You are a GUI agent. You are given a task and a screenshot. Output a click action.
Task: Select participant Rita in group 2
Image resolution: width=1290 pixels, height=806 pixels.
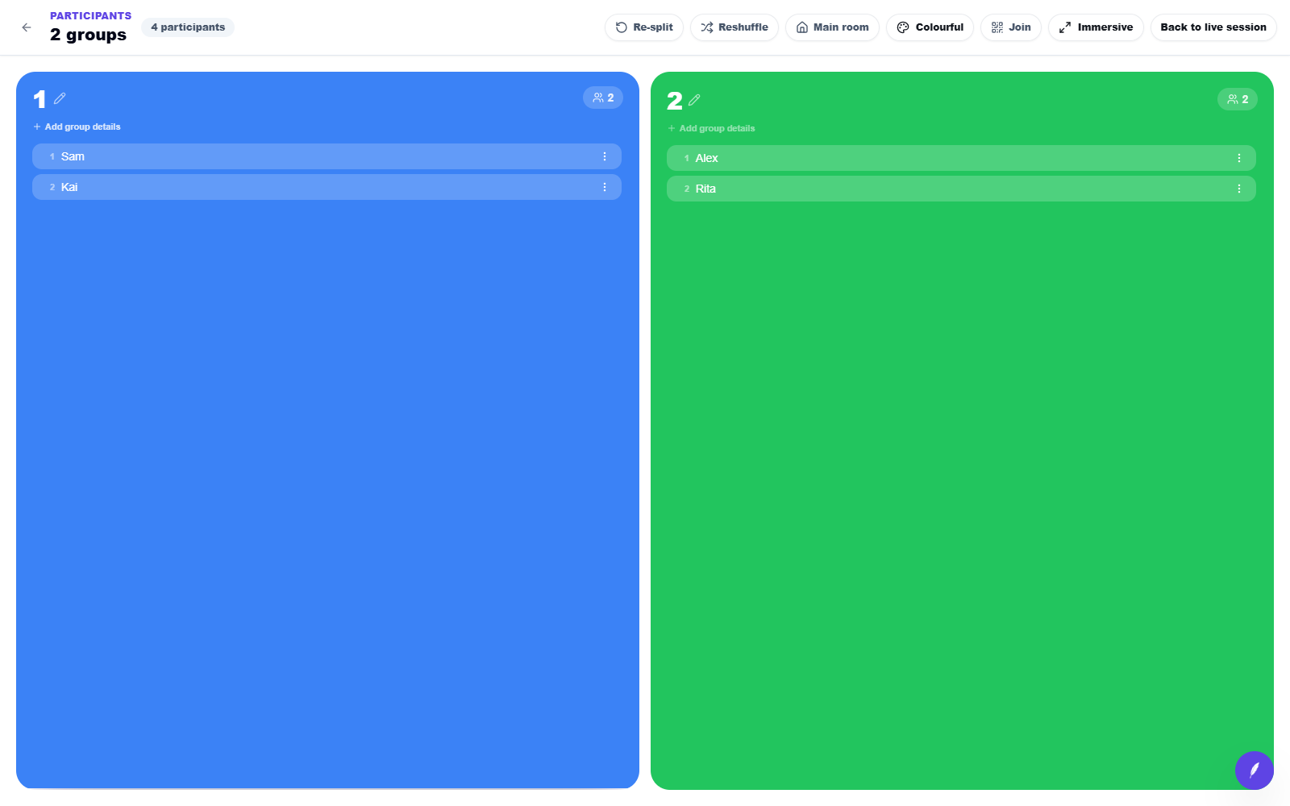click(961, 189)
